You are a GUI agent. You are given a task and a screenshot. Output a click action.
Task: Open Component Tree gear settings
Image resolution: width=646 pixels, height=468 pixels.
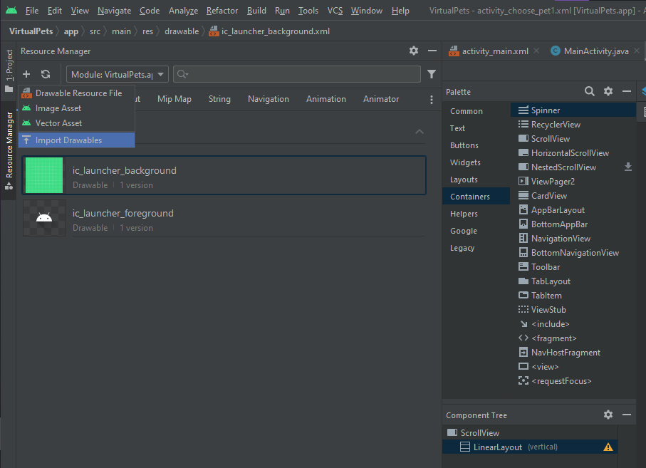(608, 415)
